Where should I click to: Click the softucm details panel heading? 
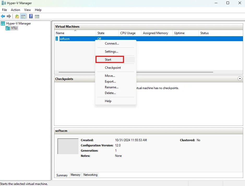click(61, 131)
